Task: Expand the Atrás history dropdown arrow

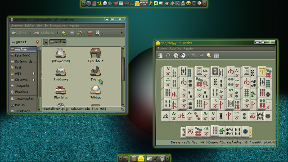Action: click(30, 33)
